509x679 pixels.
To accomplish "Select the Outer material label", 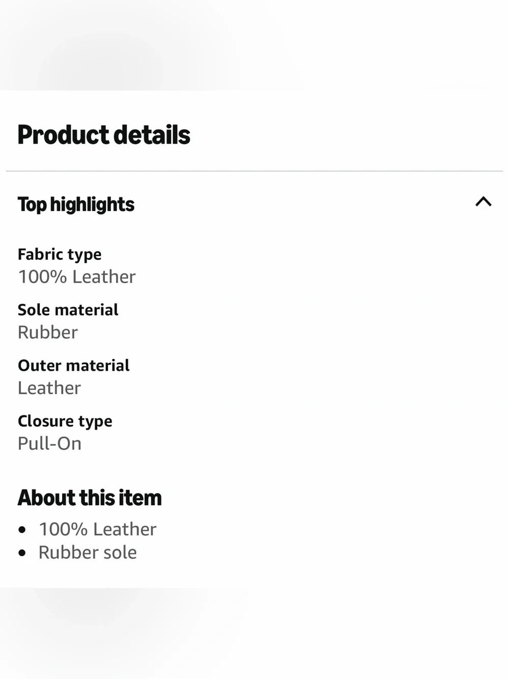I will pos(74,365).
